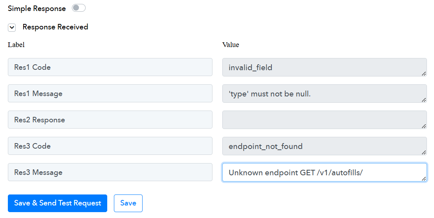This screenshot has width=434, height=218.
Task: Select the invalid_field value box
Action: [x=324, y=67]
